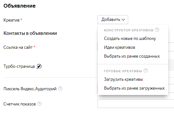Collapse the Добавить dropdown button

tap(113, 20)
